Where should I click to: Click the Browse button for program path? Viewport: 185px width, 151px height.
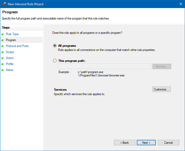coord(161,67)
